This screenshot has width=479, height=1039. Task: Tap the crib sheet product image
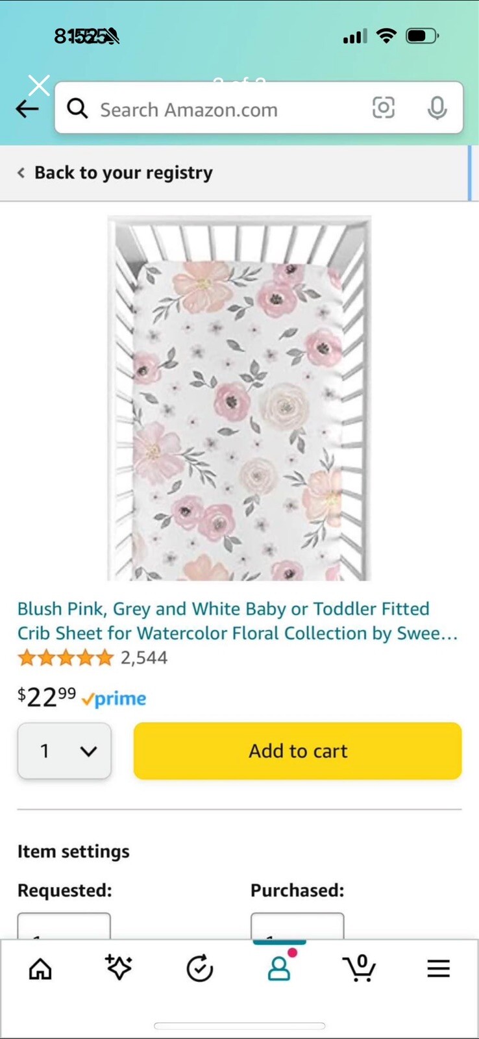pyautogui.click(x=239, y=398)
